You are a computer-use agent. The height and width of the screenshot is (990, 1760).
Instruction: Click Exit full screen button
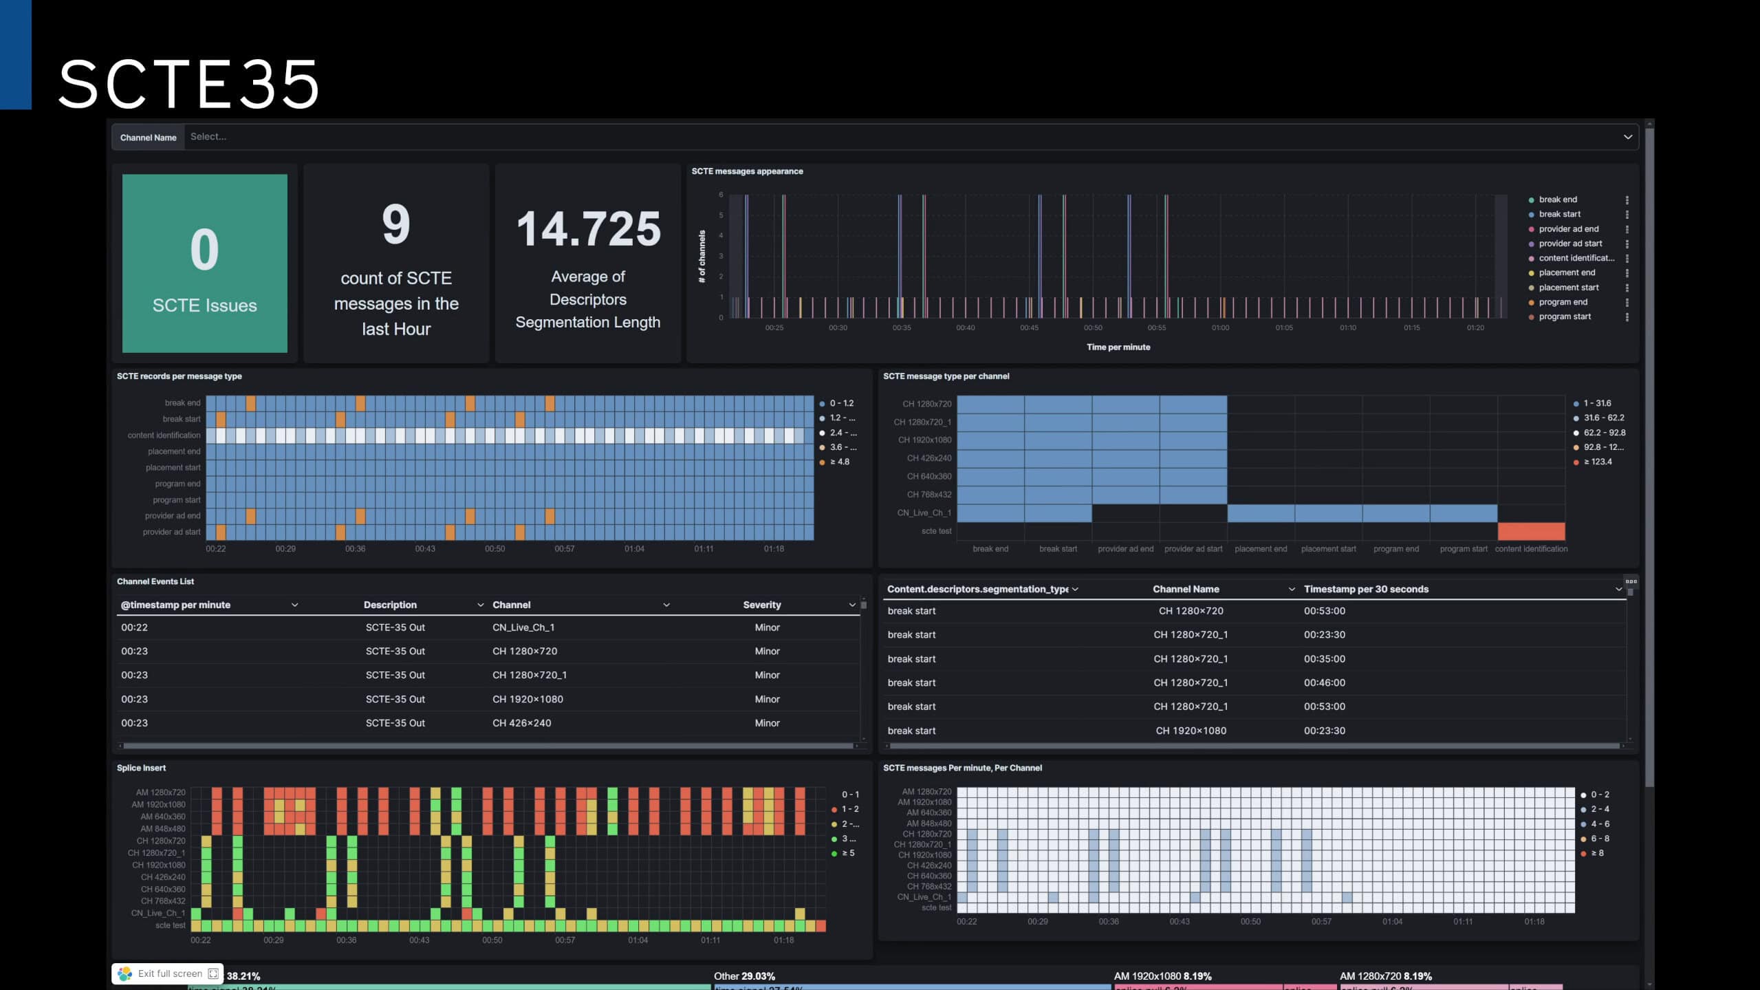coord(170,973)
